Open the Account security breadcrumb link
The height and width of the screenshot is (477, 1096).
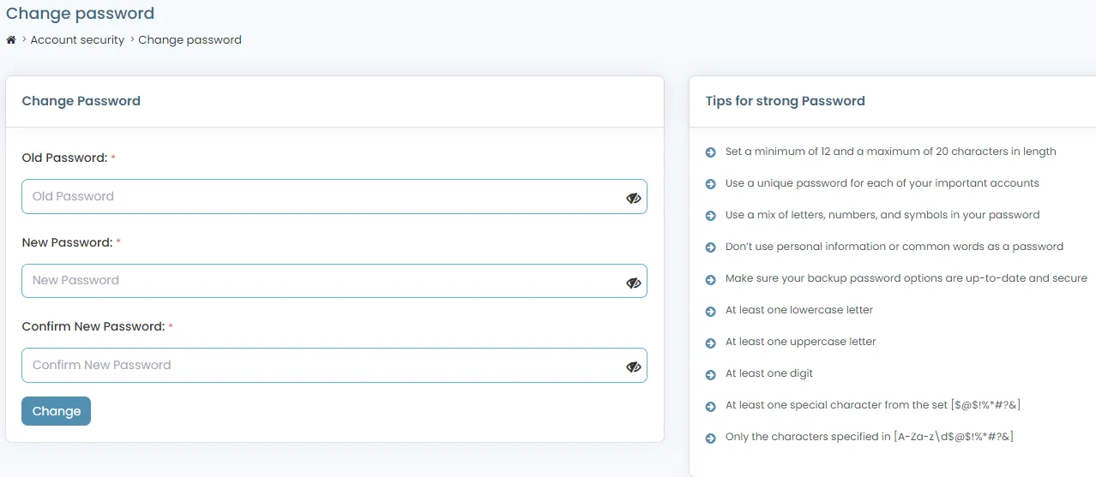[x=77, y=40]
